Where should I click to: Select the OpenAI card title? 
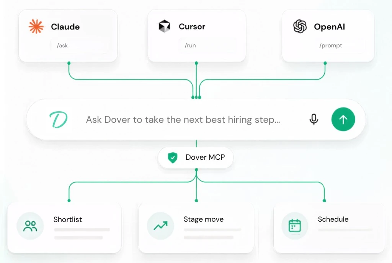click(x=330, y=26)
